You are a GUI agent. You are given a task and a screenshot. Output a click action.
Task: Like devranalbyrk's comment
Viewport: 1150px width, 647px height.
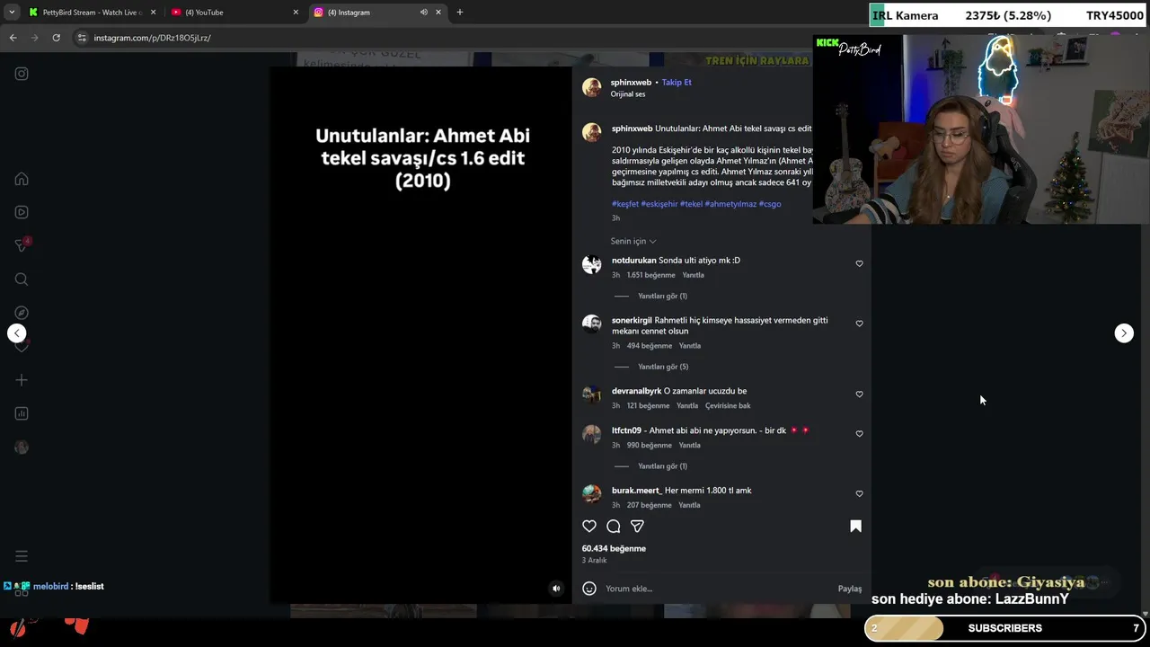(x=859, y=394)
